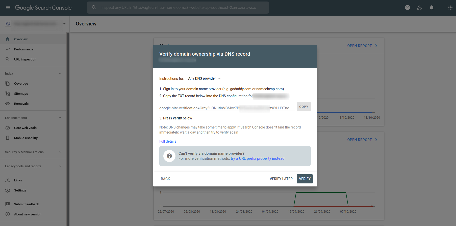Image resolution: width=456 pixels, height=226 pixels.
Task: Click the URL inspection magnifier icon
Action: (8, 59)
